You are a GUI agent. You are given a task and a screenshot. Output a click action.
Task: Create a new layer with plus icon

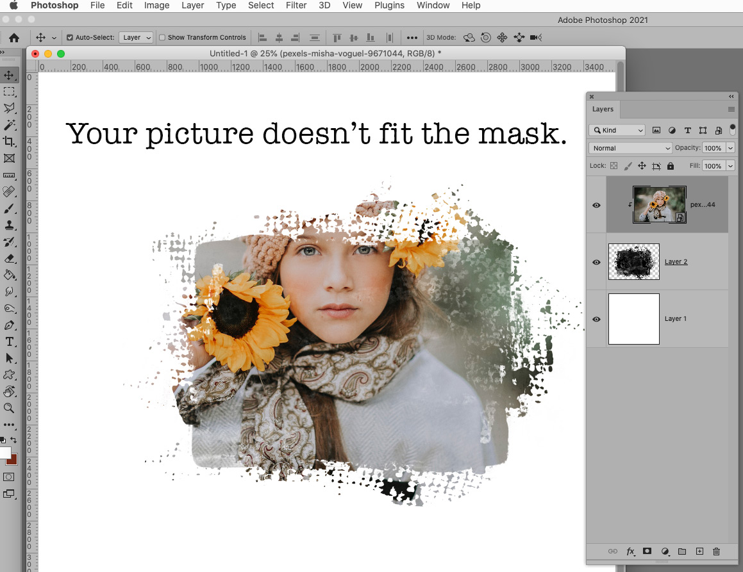pyautogui.click(x=699, y=551)
